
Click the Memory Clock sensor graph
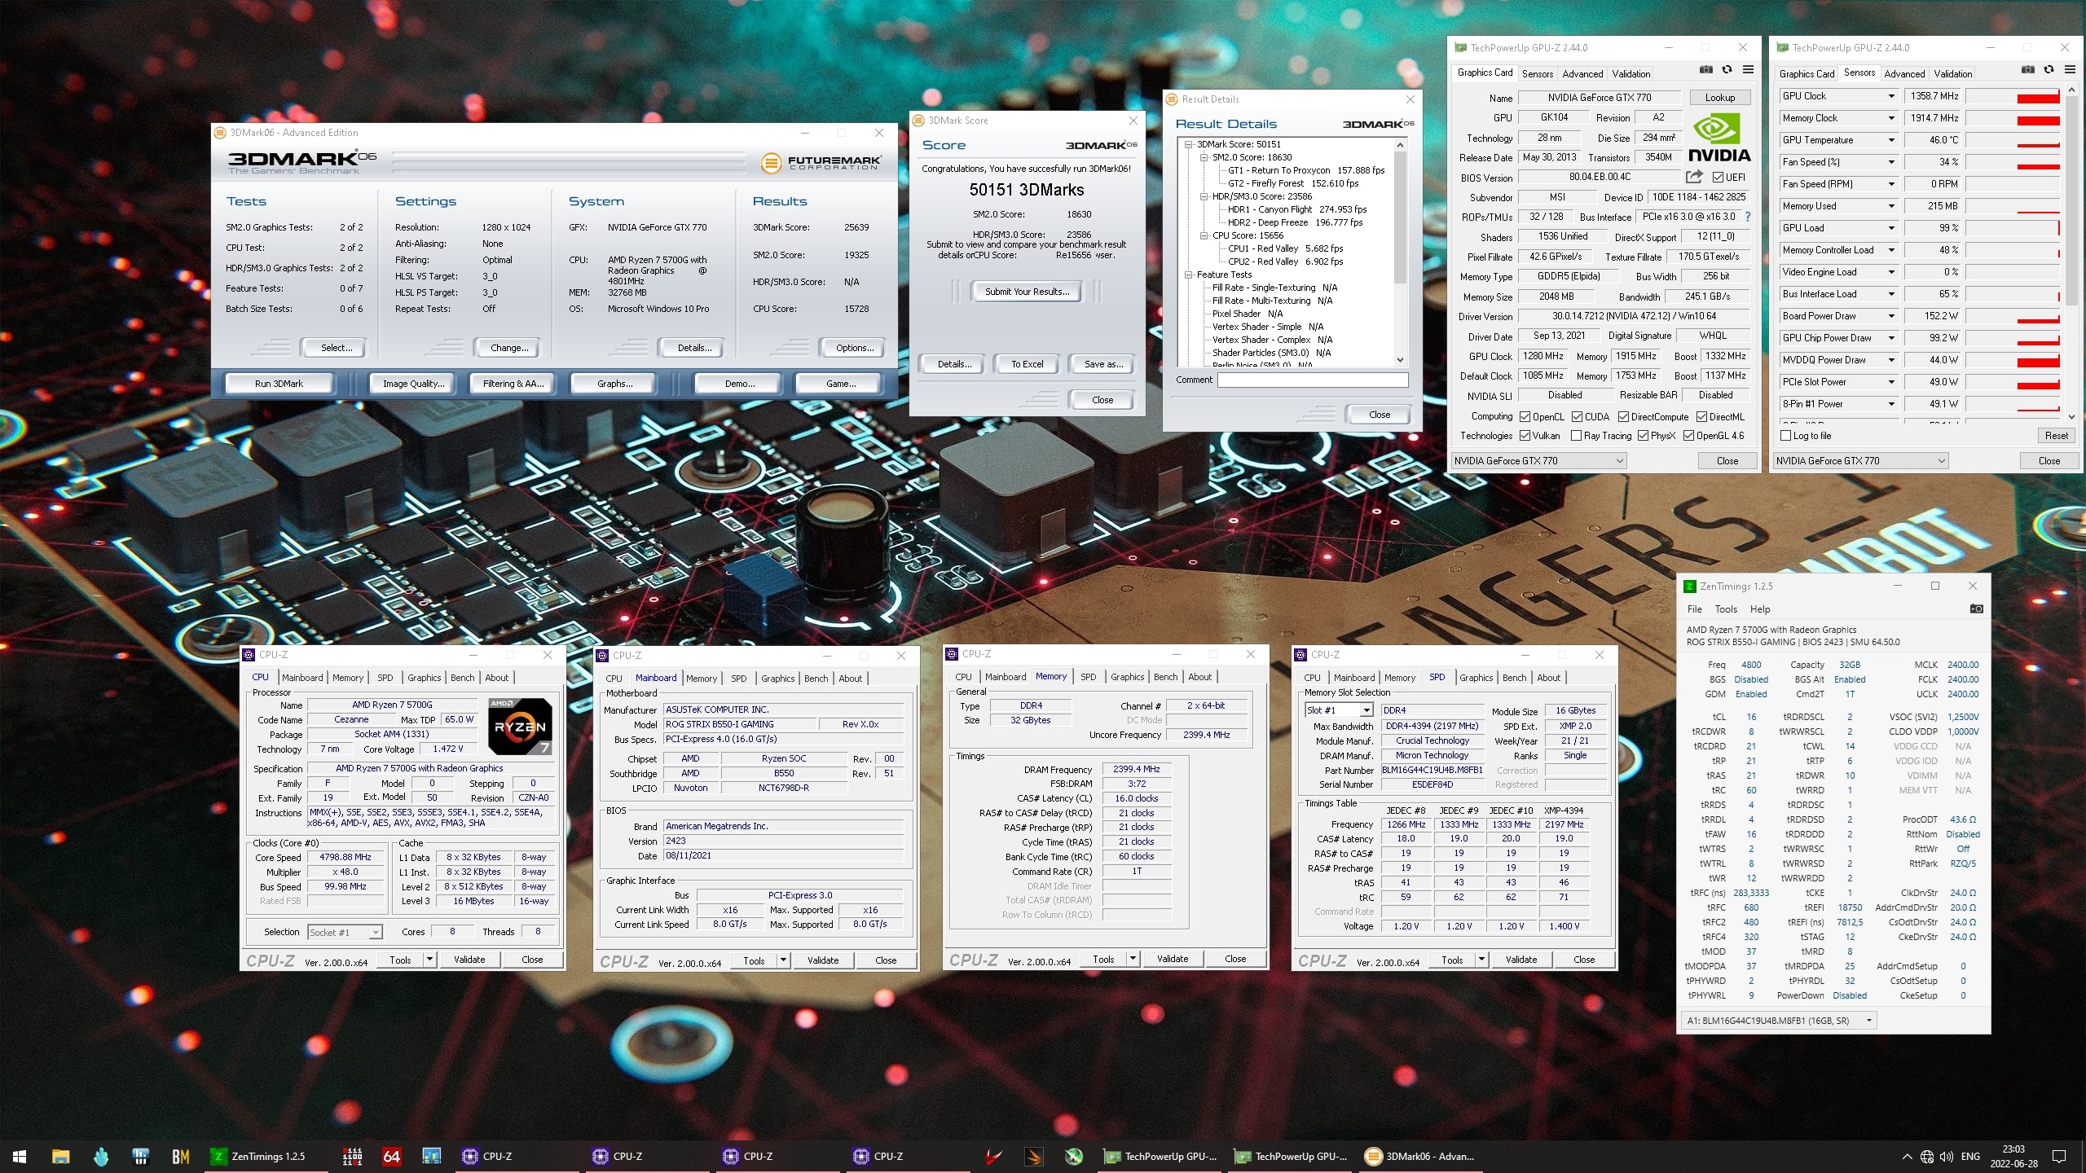tap(2013, 118)
